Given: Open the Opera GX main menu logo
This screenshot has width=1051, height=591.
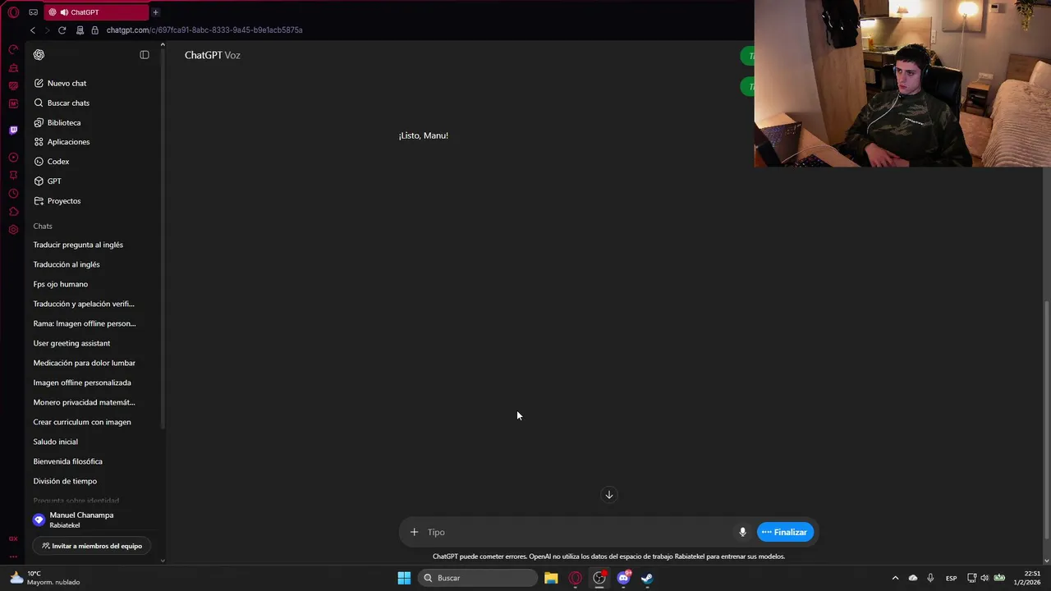Looking at the screenshot, I should [x=13, y=12].
